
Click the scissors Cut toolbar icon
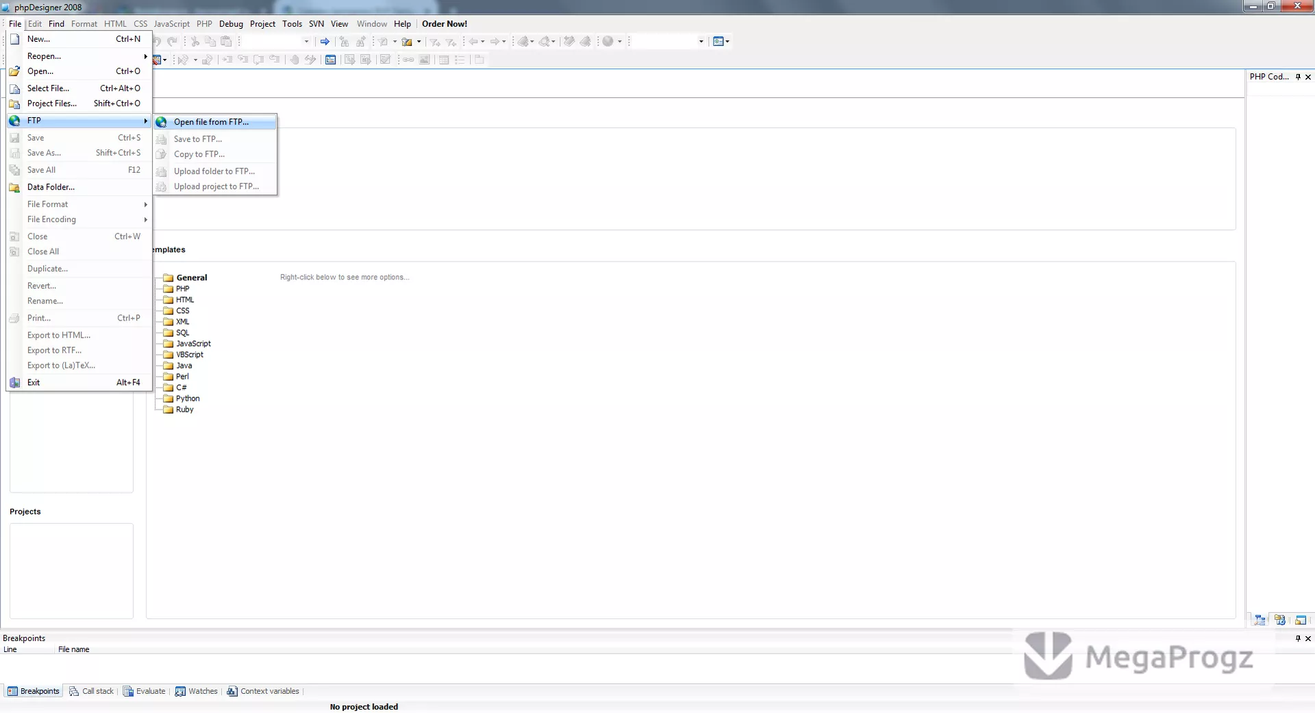click(x=195, y=42)
